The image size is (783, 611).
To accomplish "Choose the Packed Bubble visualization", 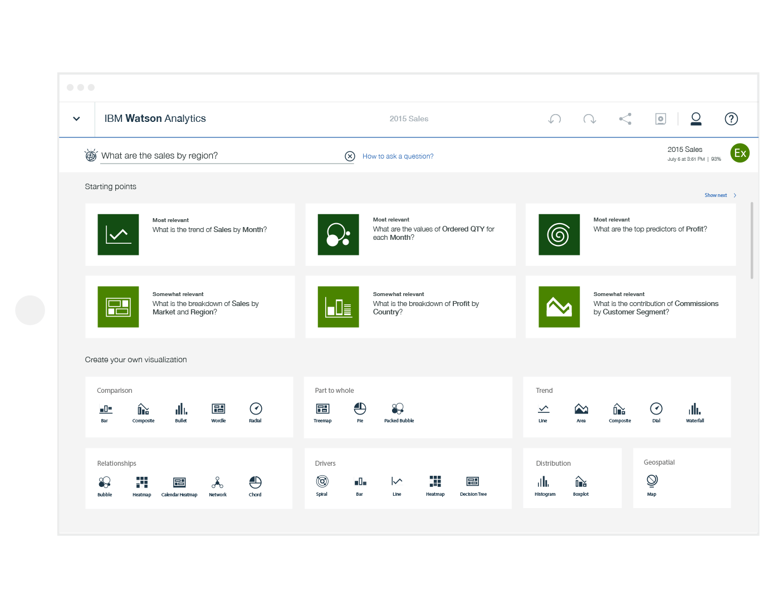I will click(398, 412).
